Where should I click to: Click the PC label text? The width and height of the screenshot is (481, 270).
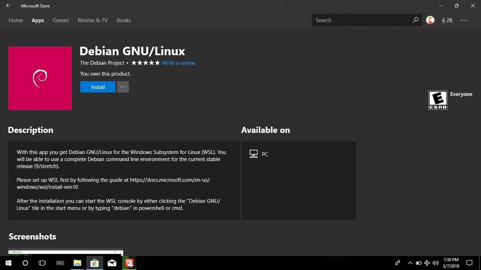265,154
